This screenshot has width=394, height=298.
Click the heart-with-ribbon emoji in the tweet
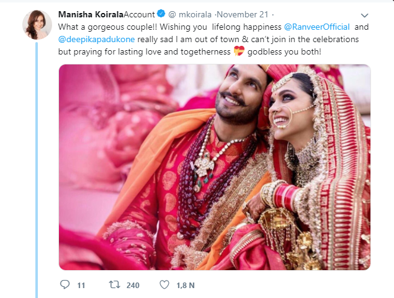237,51
